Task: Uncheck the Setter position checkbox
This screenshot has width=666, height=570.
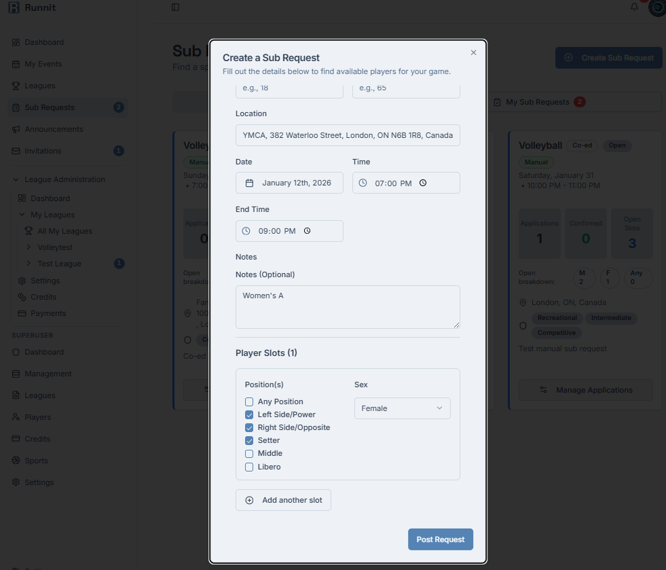Action: (249, 440)
